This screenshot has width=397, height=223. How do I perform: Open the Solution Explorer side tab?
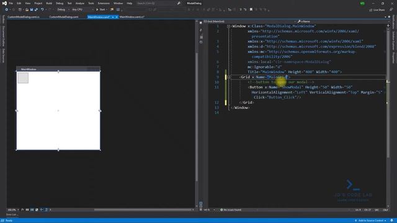tap(393, 40)
